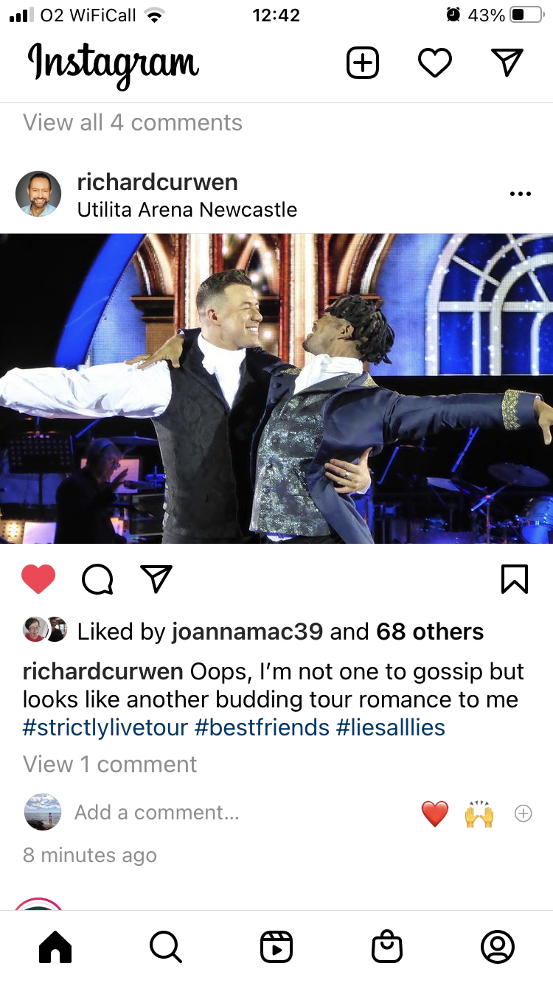Unlike the post via red heart
Screen dimensions: 553x983
tap(38, 578)
